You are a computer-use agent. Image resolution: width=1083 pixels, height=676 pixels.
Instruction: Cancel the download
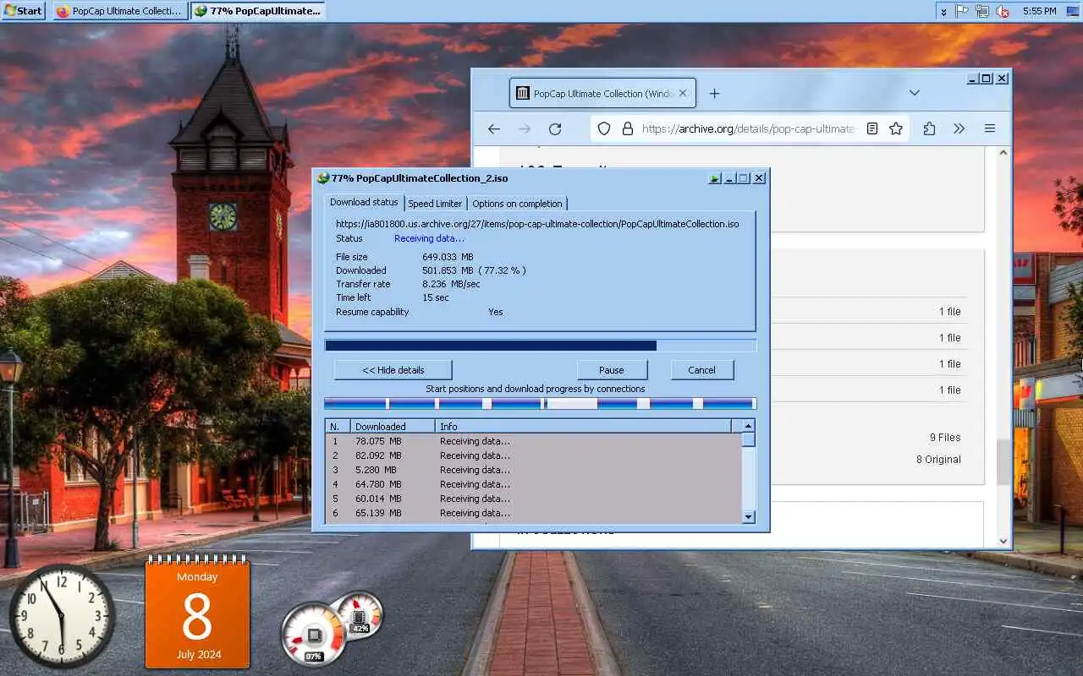[x=701, y=370]
